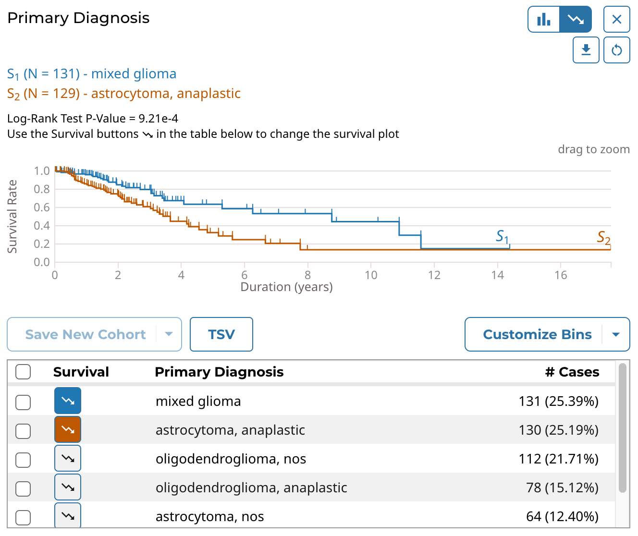Tick the astrocytoma, anaplastic checkbox
This screenshot has width=638, height=536.
tap(23, 431)
